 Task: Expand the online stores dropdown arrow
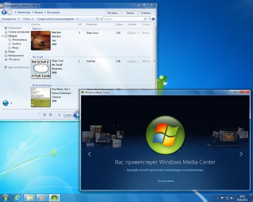(11, 103)
